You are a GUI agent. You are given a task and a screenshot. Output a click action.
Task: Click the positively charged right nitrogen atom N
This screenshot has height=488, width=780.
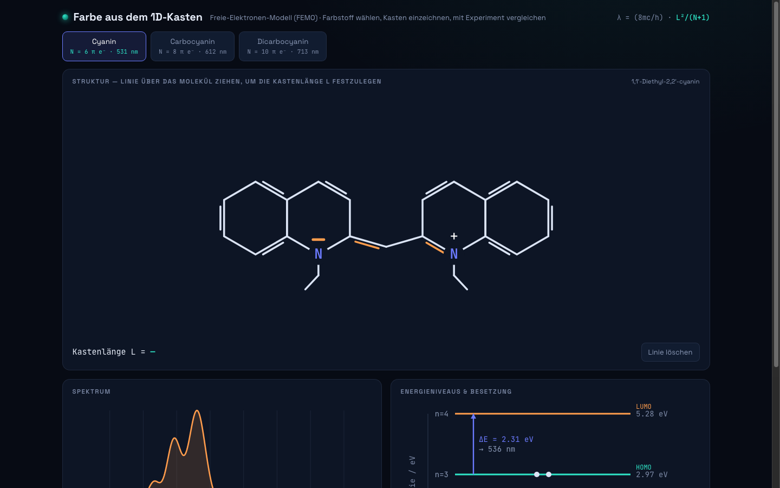tap(454, 254)
